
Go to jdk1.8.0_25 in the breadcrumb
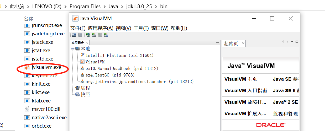coord(139,6)
